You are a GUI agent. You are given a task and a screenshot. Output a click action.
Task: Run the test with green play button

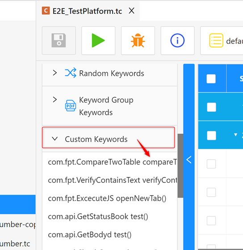[x=98, y=40]
